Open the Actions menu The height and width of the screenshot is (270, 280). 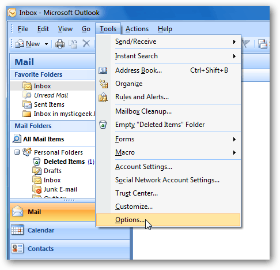[137, 29]
